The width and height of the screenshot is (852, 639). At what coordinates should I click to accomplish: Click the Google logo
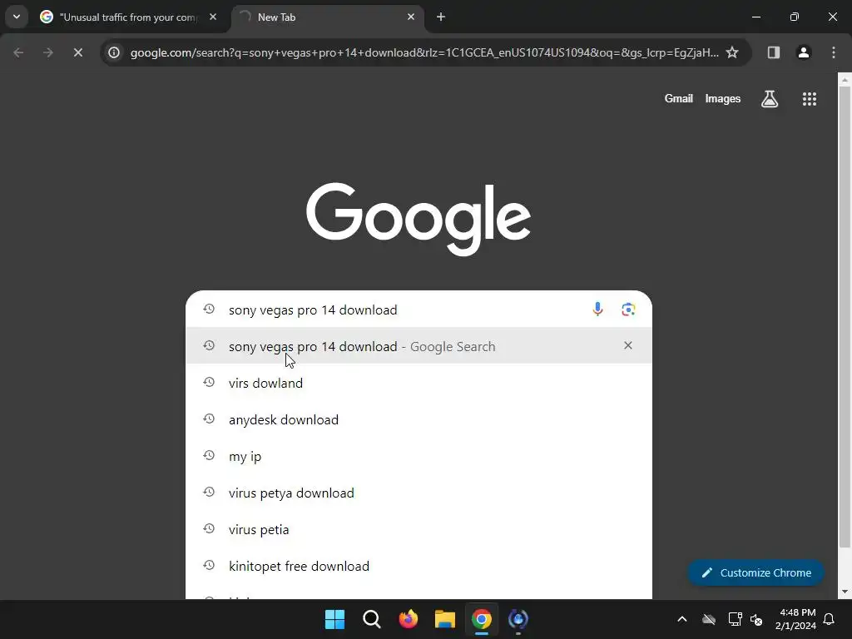419,219
